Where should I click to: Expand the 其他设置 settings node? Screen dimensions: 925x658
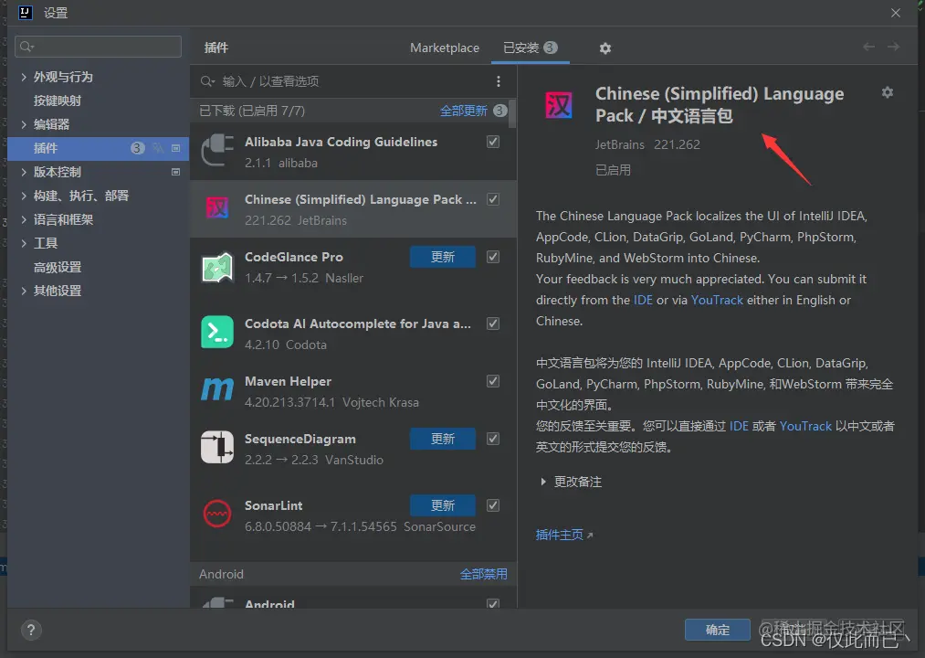click(x=24, y=291)
